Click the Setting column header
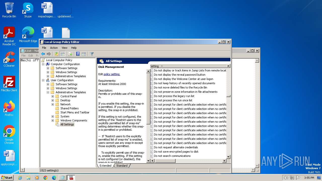The width and height of the screenshot is (322, 181). (x=188, y=66)
